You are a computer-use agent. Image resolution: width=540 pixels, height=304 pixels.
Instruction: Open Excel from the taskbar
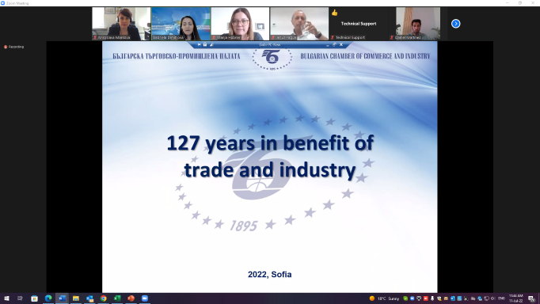point(117,298)
